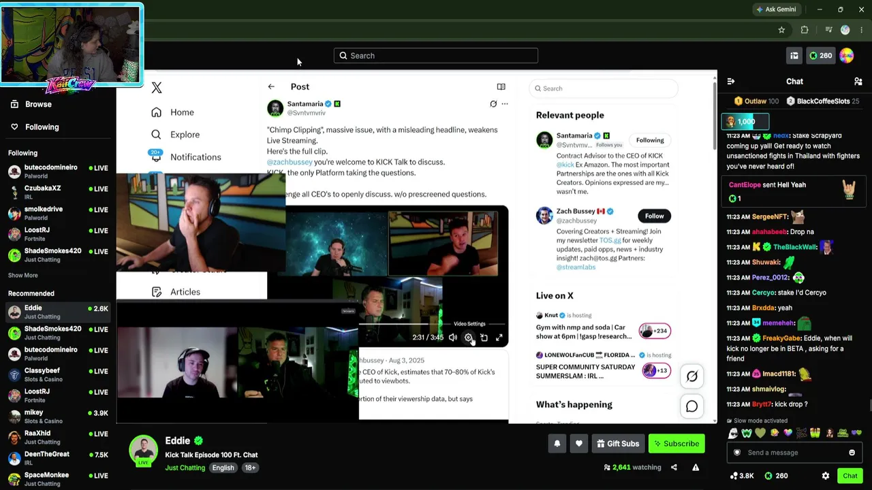Subscribe to Eddie's channel
Viewport: 872px width, 490px height.
click(x=676, y=444)
